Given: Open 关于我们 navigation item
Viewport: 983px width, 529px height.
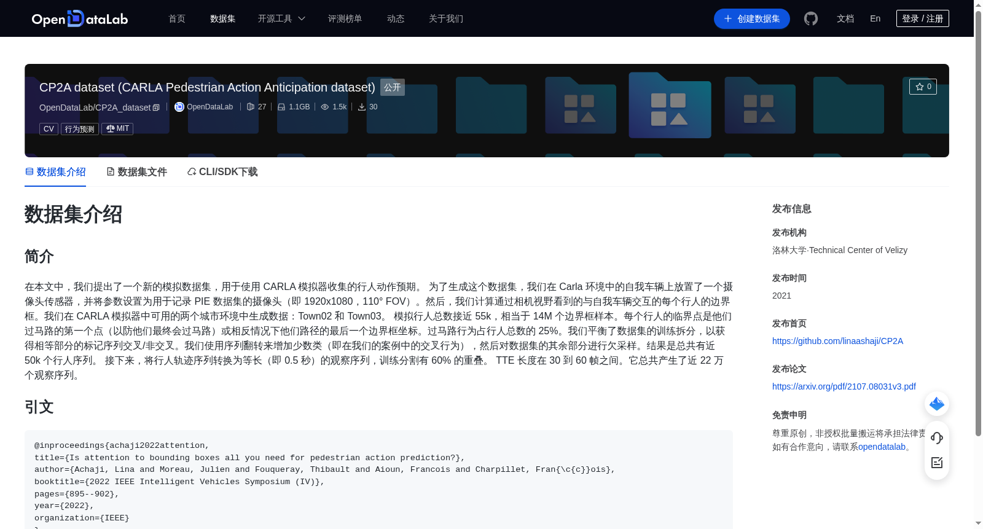Looking at the screenshot, I should point(446,18).
